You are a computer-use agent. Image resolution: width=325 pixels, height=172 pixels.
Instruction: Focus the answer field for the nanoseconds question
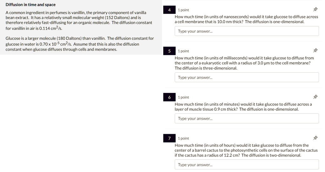tap(247, 31)
